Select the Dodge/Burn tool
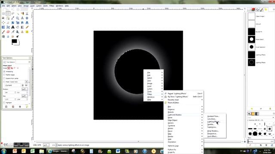 (18, 36)
